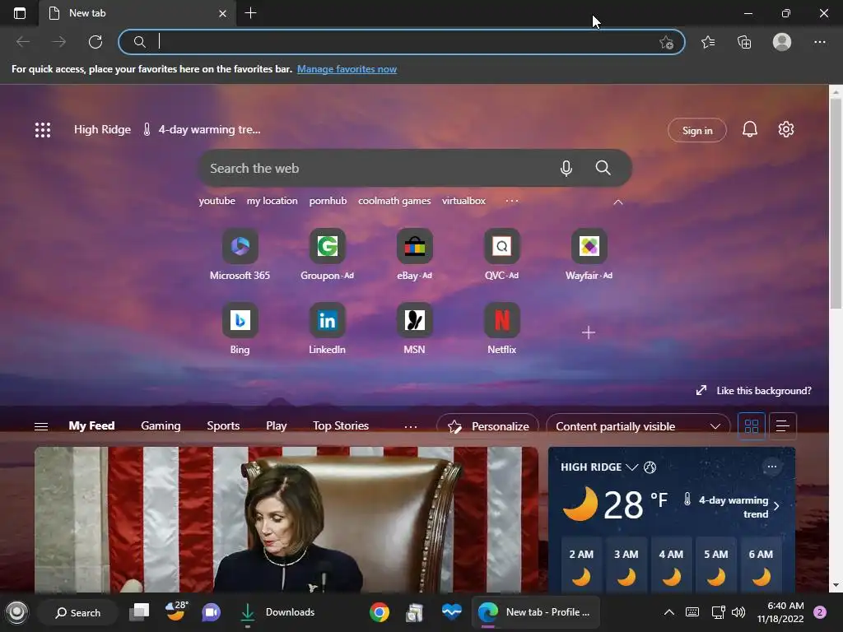Viewport: 843px width, 632px height.
Task: Refresh the page with reload icon
Action: coord(95,42)
